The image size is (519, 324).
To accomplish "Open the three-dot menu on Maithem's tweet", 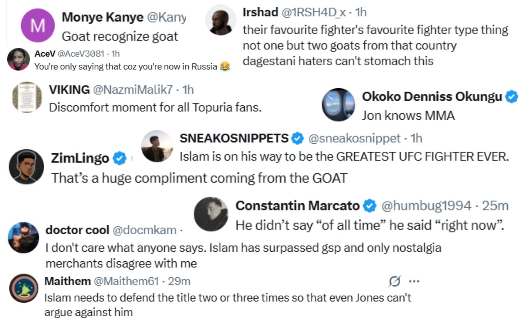I will coord(414,281).
